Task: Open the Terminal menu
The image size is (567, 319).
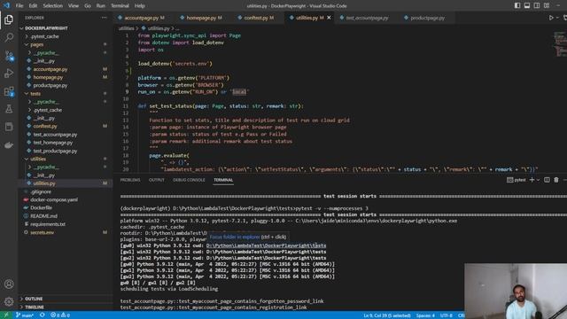Action: [120, 5]
